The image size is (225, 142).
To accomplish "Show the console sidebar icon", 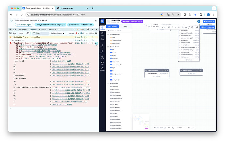I will (x=10, y=33).
